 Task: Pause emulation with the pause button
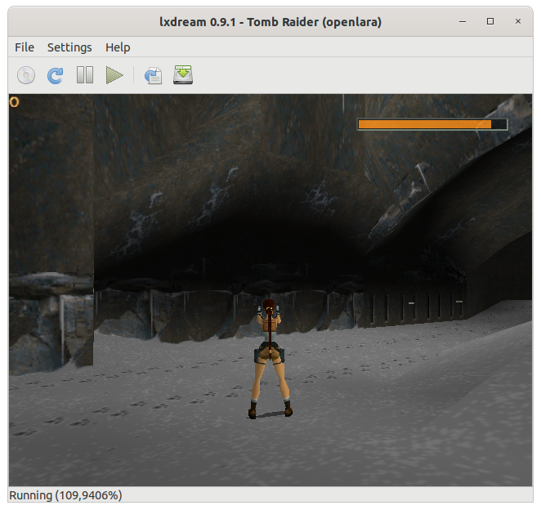point(85,75)
